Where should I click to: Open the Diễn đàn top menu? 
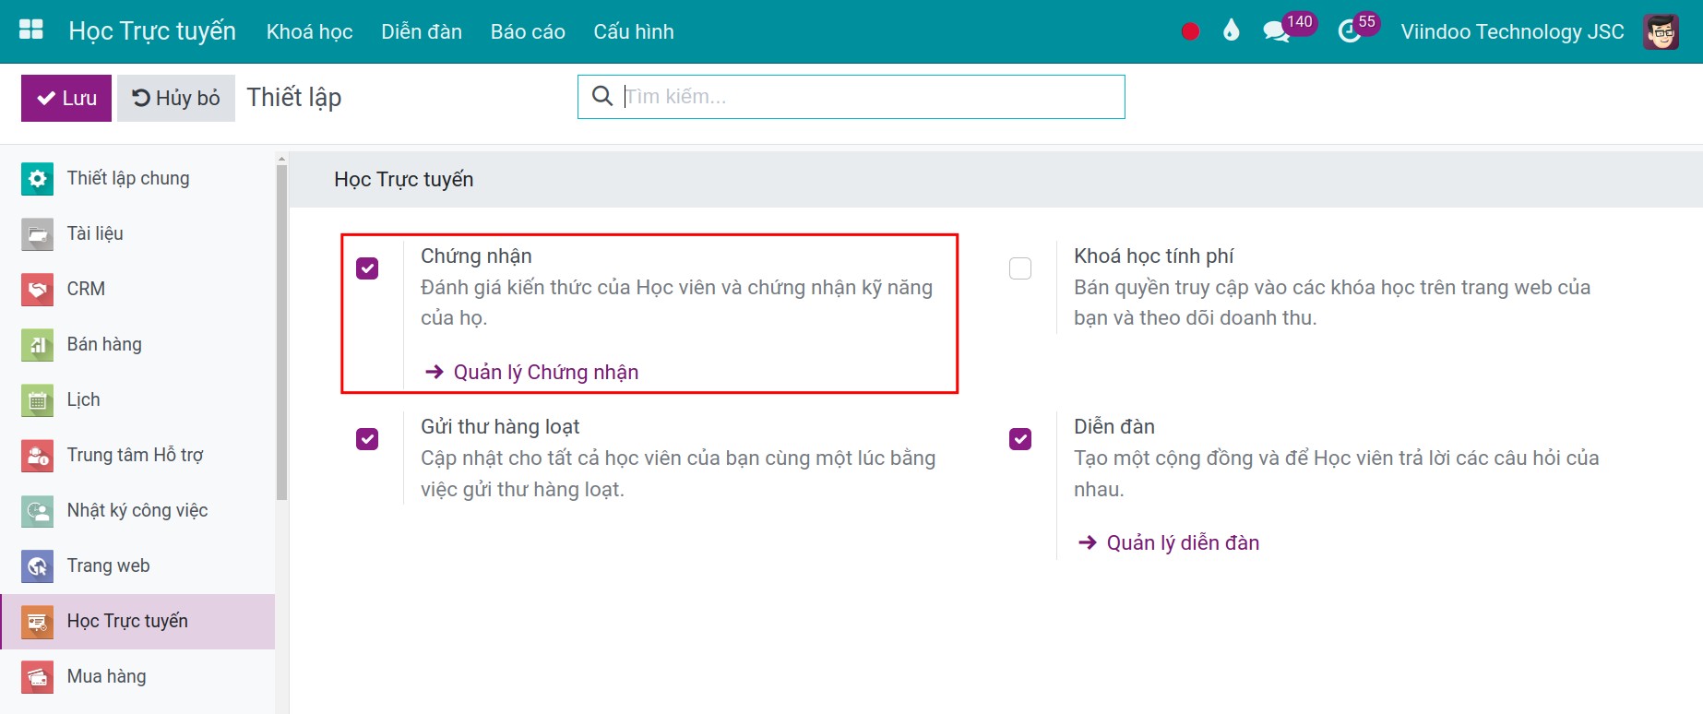point(422,31)
